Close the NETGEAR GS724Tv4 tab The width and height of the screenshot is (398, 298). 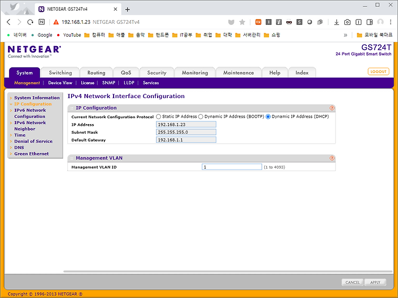[x=115, y=9]
